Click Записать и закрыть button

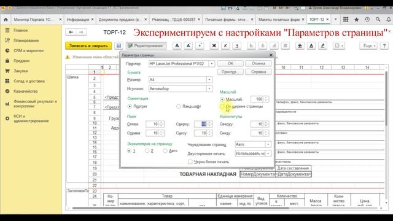[88, 45]
